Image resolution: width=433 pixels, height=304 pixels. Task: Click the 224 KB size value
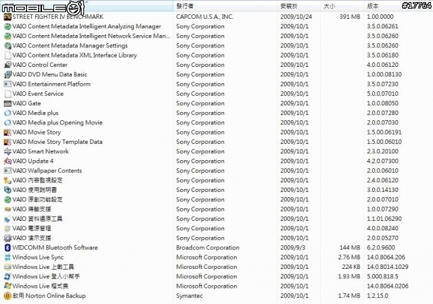[x=351, y=267]
